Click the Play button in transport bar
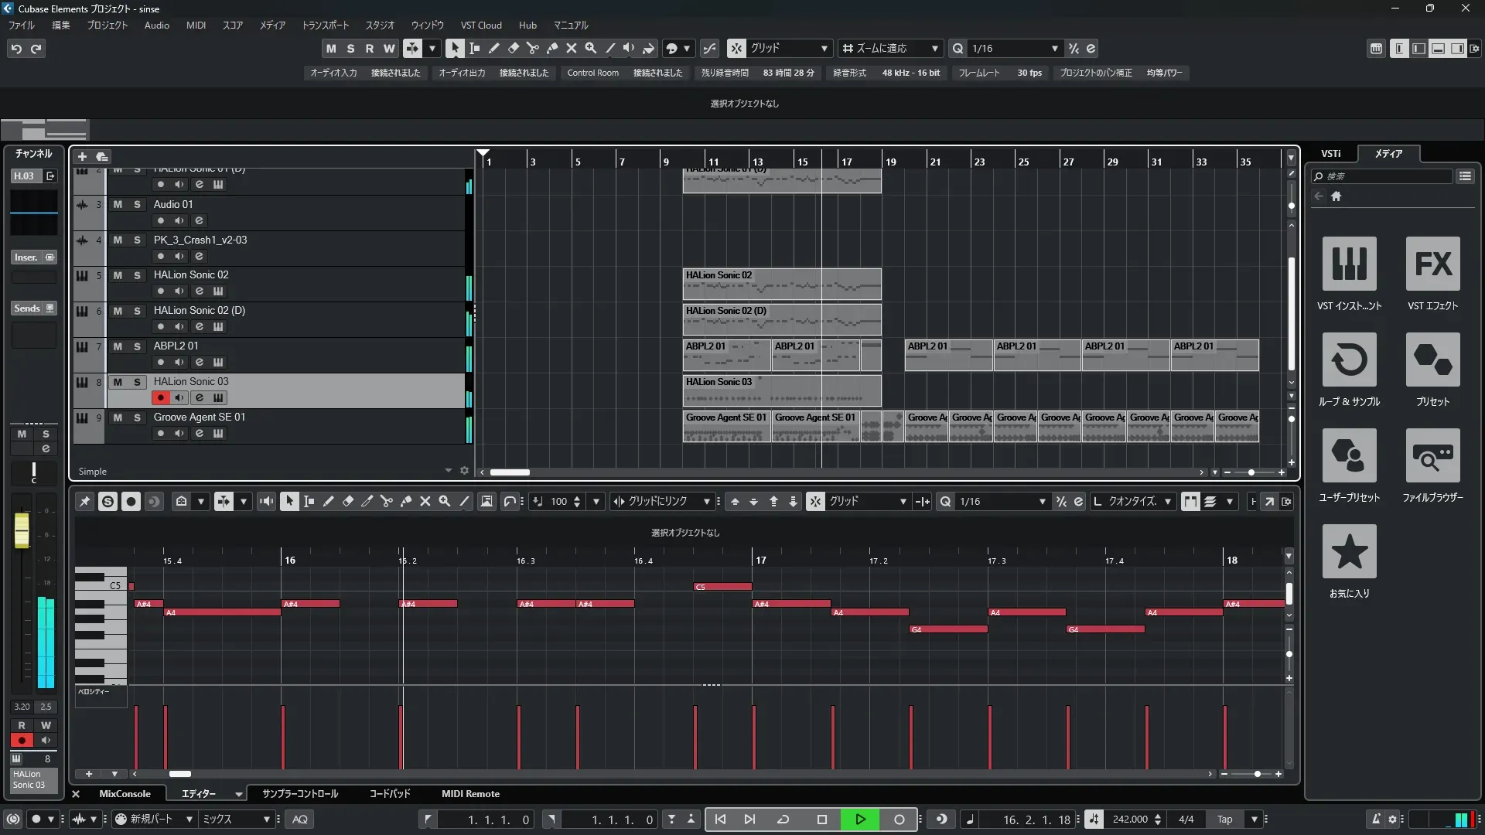 [860, 820]
